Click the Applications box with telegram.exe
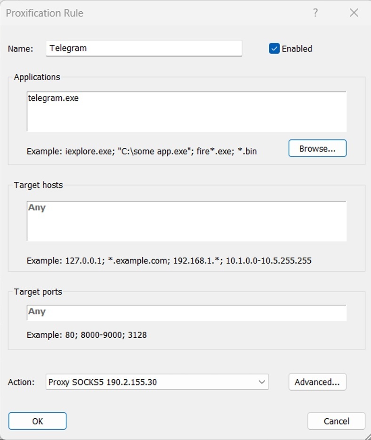Screen dimensions: 371x440 [x=186, y=111]
